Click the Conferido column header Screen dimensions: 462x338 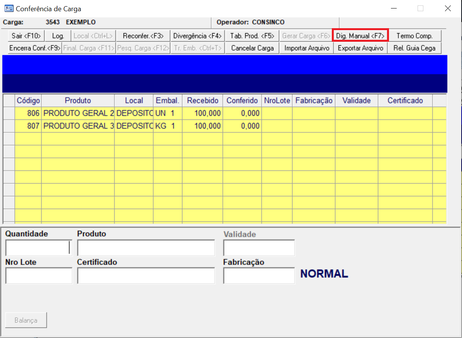point(242,100)
